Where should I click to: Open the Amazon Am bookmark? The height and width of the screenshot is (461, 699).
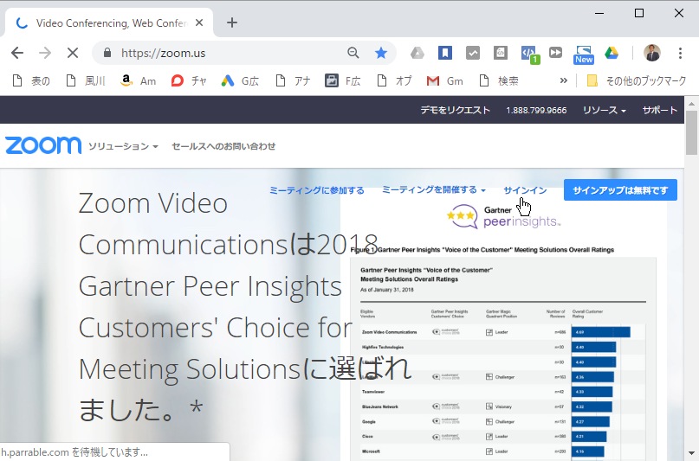pos(139,81)
